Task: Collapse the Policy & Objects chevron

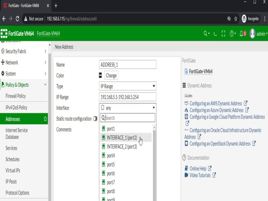Action: (x=45, y=85)
